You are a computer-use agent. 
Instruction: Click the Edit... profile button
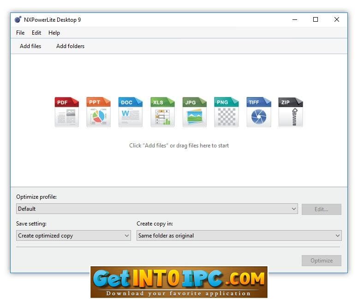point(322,209)
